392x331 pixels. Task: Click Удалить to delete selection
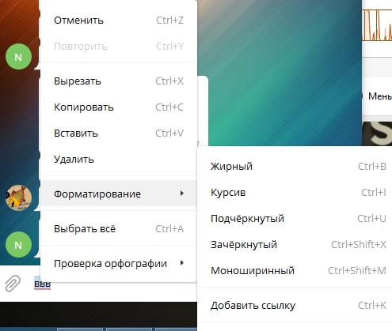click(119, 160)
